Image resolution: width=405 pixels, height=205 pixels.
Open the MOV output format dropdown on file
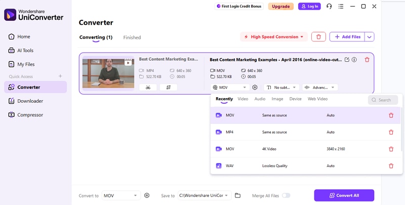pos(230,87)
